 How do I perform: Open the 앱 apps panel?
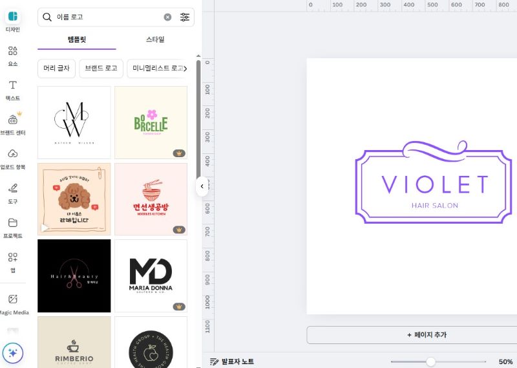pyautogui.click(x=13, y=262)
